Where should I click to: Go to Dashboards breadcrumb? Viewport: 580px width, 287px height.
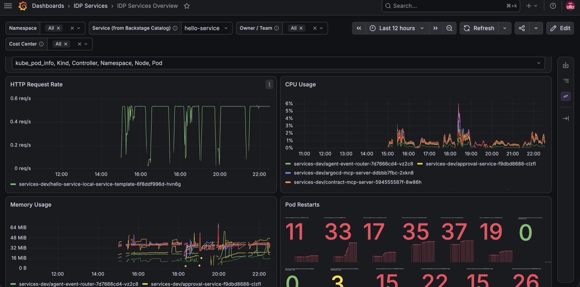pos(48,6)
